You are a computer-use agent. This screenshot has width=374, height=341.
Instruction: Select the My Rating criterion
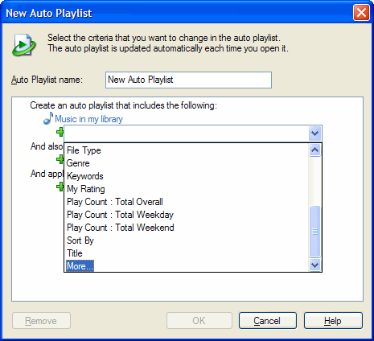coord(86,189)
